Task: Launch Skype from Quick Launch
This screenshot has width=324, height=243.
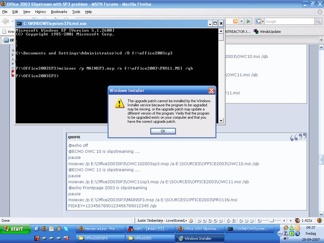Action: pyautogui.click(x=66, y=228)
